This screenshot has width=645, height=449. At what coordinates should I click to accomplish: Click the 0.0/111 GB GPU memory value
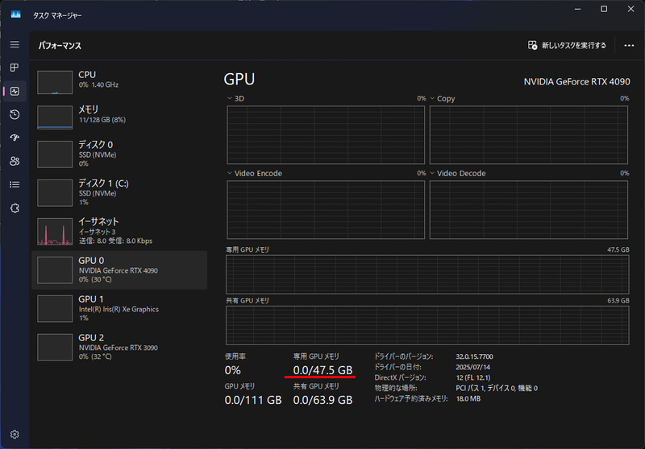253,400
